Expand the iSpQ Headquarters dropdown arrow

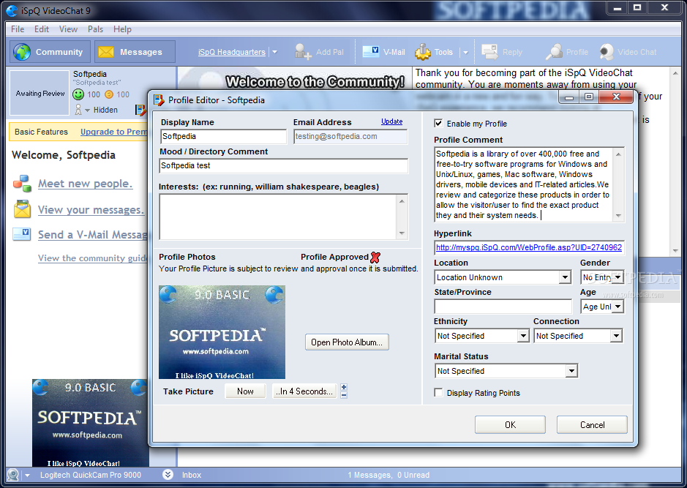point(274,52)
